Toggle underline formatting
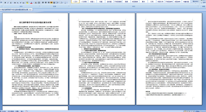The width and height of the screenshot is (206, 112). point(11,3)
